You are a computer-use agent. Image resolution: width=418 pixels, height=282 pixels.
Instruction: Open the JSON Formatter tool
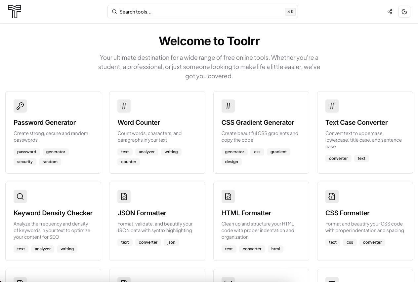click(x=142, y=213)
